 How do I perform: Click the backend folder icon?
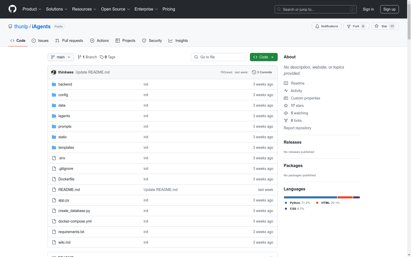click(x=54, y=84)
